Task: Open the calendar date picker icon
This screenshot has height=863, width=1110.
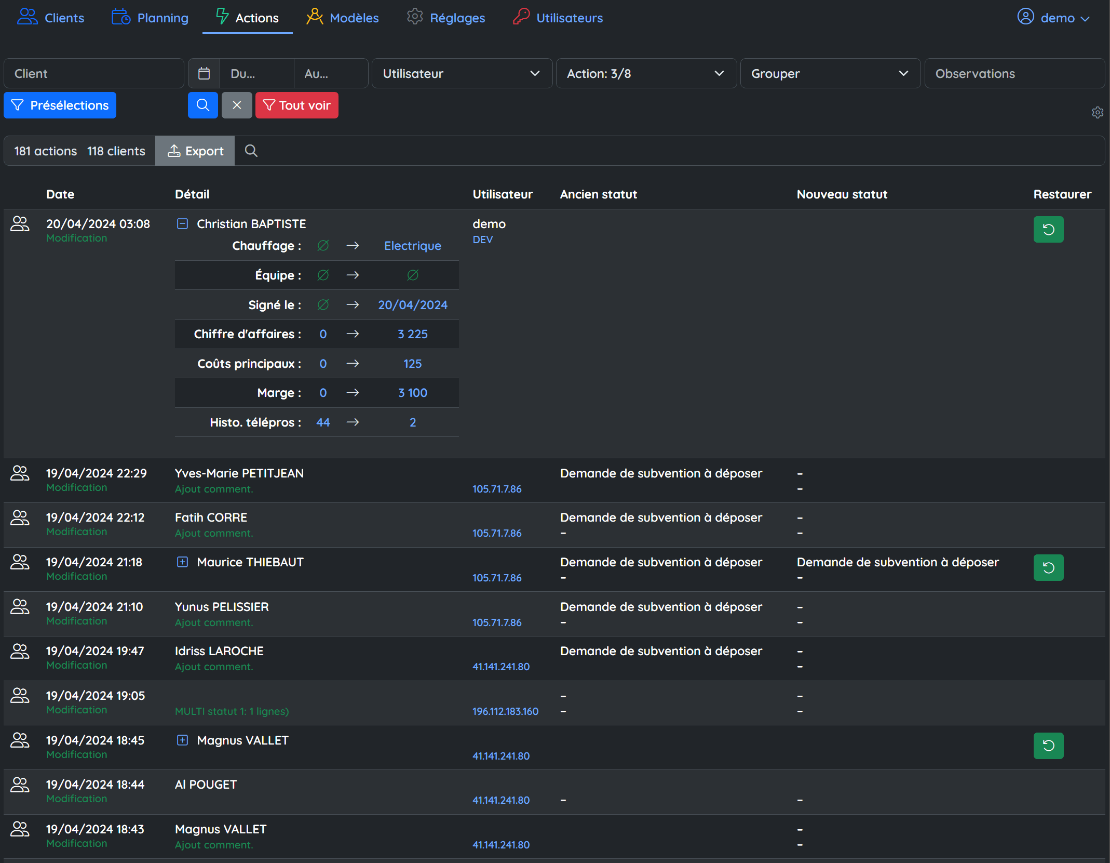Action: (204, 74)
